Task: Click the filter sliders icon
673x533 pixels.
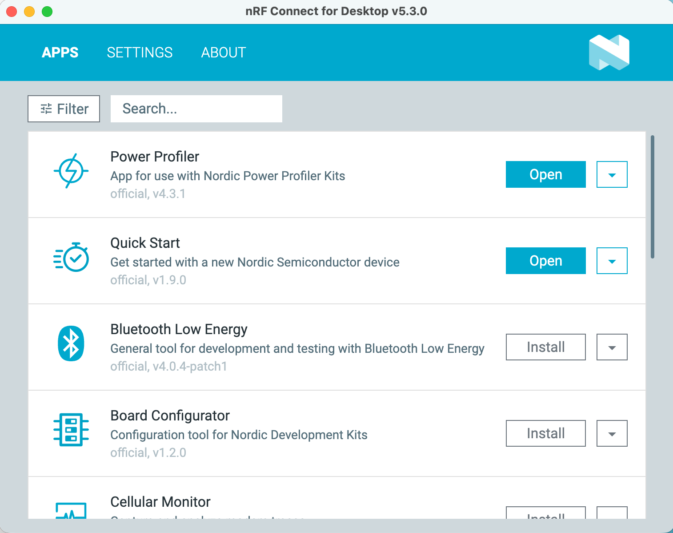Action: click(46, 109)
